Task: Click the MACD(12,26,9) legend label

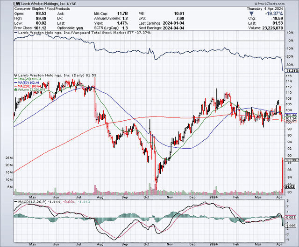Action: click(32, 202)
